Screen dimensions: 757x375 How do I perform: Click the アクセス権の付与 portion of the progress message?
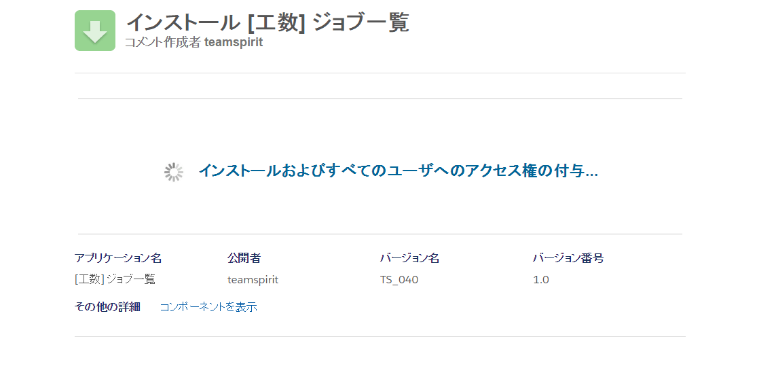[525, 171]
